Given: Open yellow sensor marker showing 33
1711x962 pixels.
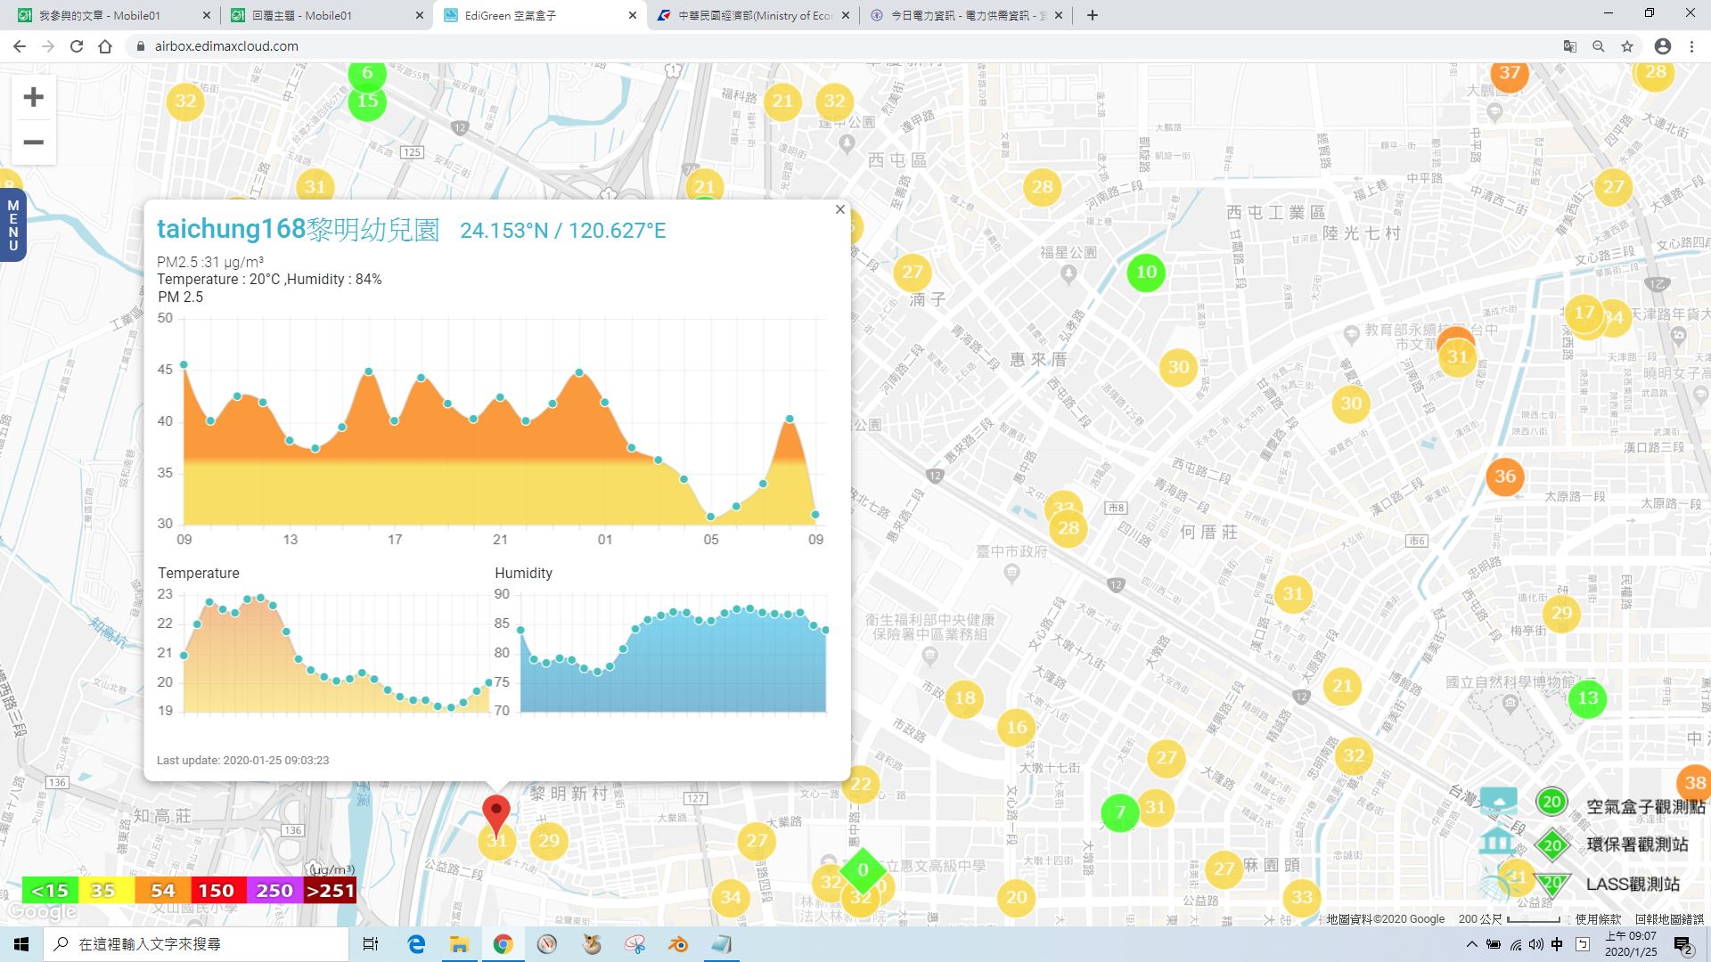Looking at the screenshot, I should point(1302,897).
